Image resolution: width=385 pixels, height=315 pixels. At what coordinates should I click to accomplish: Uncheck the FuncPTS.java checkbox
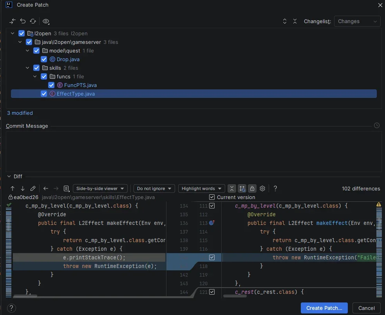coord(51,85)
